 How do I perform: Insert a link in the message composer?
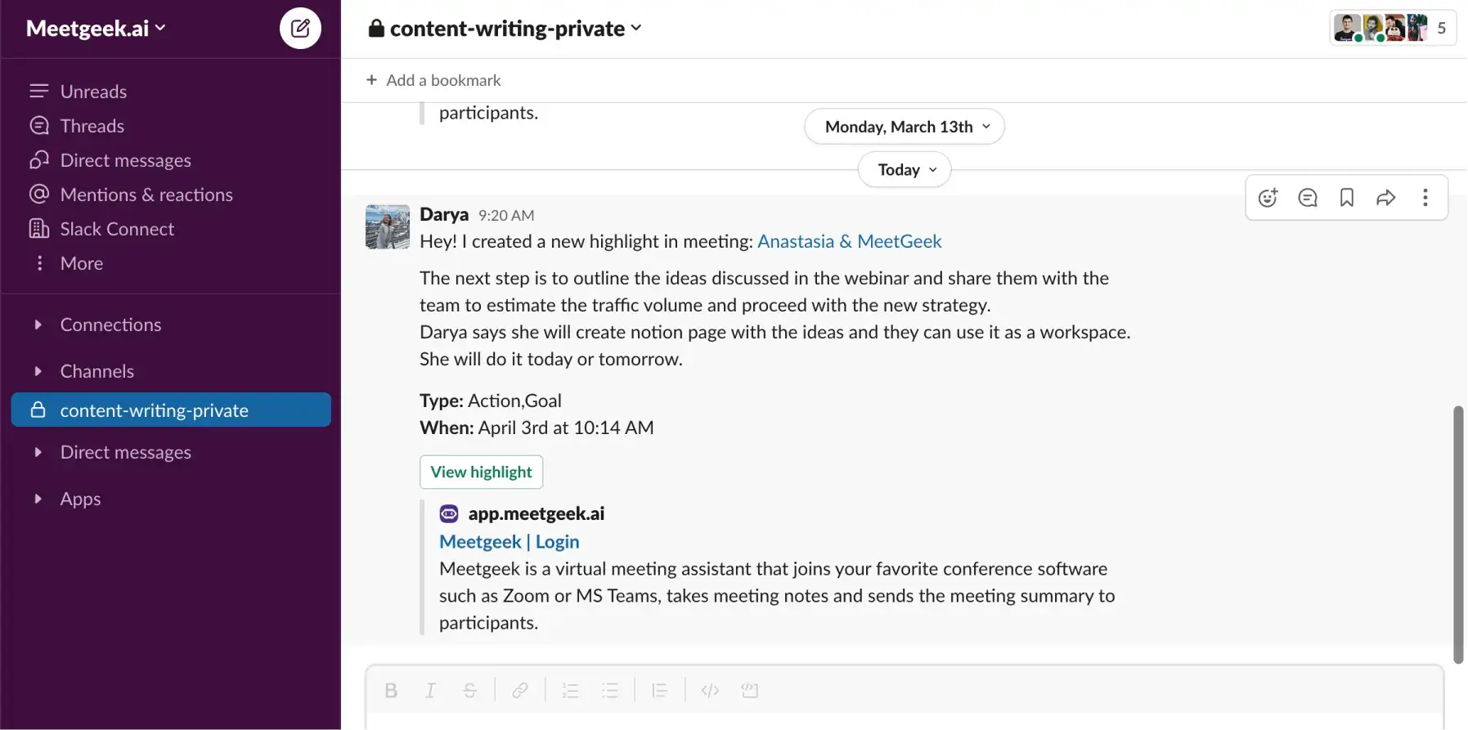point(520,690)
